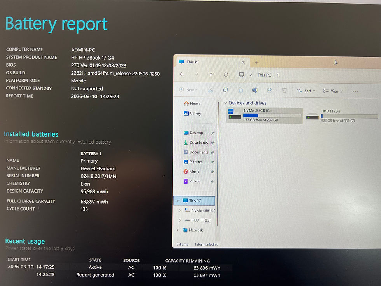This screenshot has width=381, height=286.
Task: Click the Share icon in toolbar
Action: pos(269,90)
